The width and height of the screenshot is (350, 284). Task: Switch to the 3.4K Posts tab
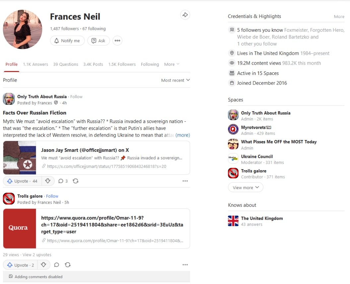click(93, 64)
